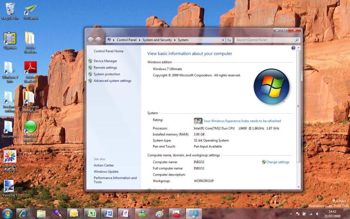The image size is (350, 219).
Task: Open Remote settings link
Action: pyautogui.click(x=105, y=67)
